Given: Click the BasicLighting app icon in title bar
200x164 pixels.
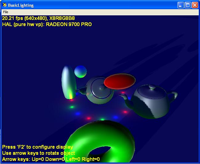Looking at the screenshot, I should click(5, 5).
